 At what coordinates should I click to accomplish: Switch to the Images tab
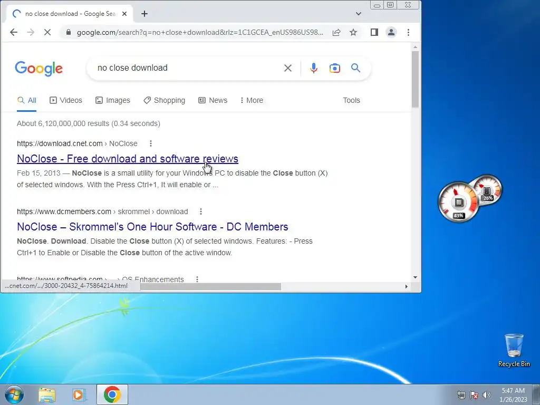click(x=113, y=100)
